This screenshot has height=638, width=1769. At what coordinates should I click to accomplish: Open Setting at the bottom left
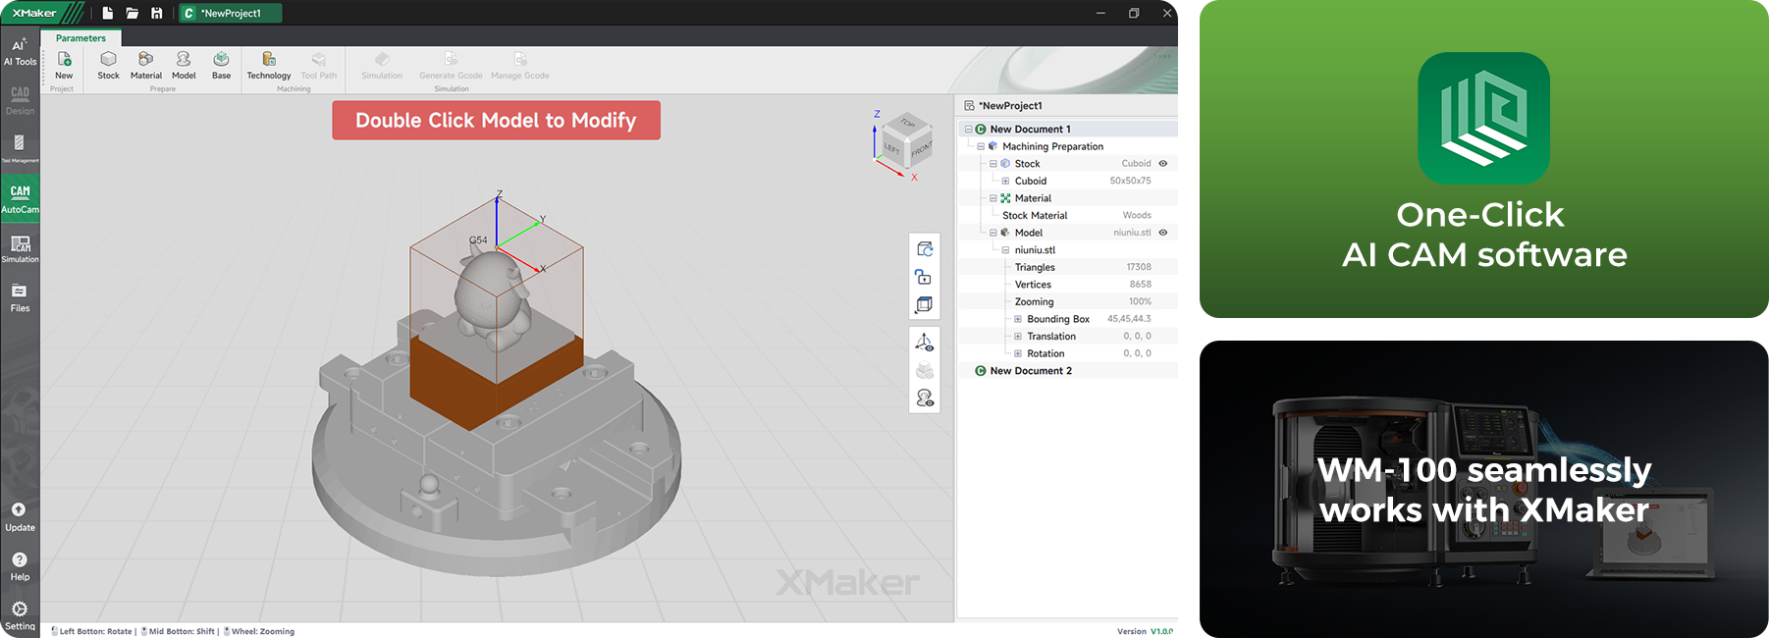coord(20,614)
